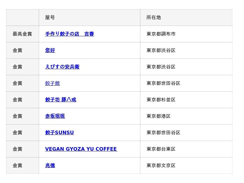Viewport: 244px width, 183px height.
Task: Open the 兆徳 link
Action: click(50, 166)
